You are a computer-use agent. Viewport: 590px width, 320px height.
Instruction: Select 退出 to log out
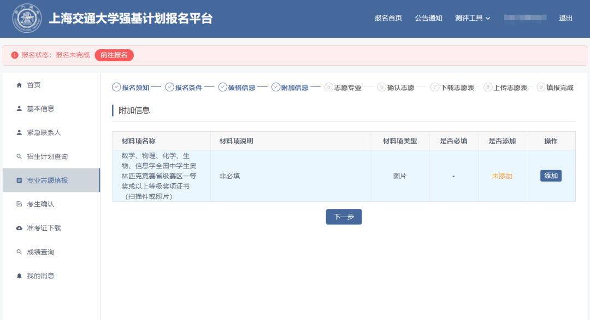pyautogui.click(x=566, y=18)
